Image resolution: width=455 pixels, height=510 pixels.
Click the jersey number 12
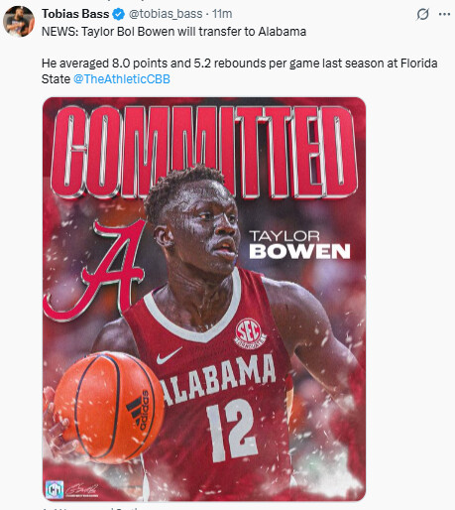click(231, 430)
